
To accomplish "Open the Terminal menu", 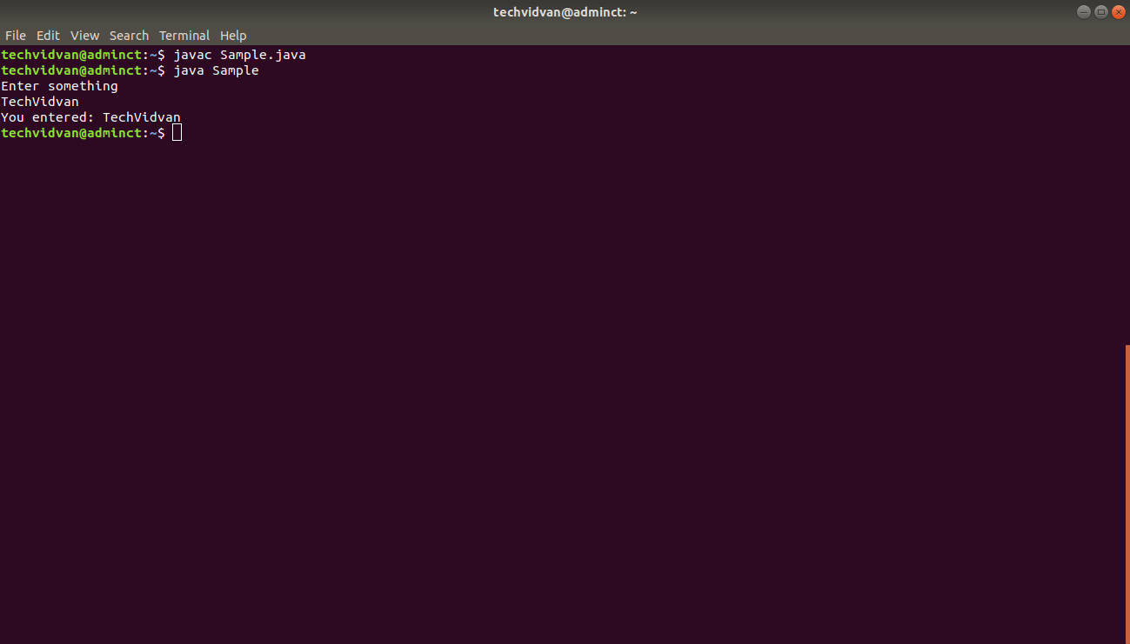I will pyautogui.click(x=184, y=36).
